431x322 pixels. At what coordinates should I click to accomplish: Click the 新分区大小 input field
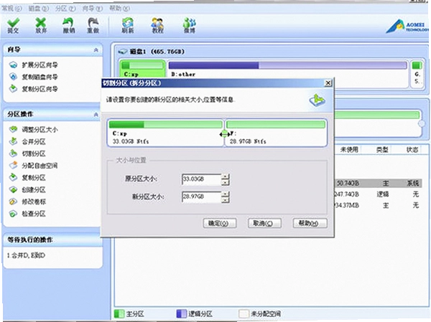coord(201,196)
